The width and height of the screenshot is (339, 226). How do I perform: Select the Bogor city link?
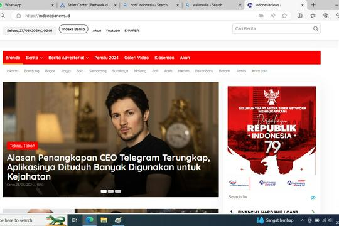[50, 71]
